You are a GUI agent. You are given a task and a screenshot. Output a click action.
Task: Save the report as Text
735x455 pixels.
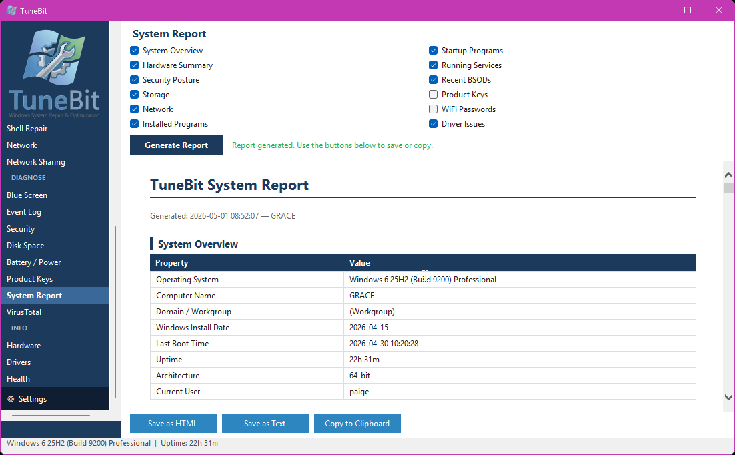coord(265,423)
